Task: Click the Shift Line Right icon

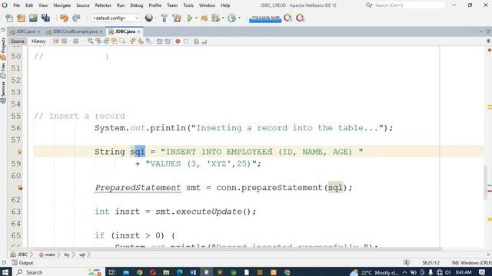Action: 168,41
